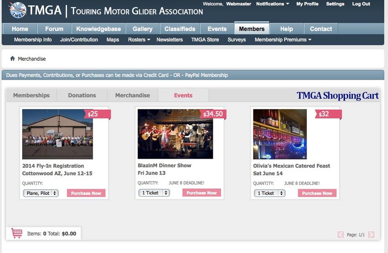Expand Membership Premiums menu
388x253 pixels.
[x=283, y=40]
